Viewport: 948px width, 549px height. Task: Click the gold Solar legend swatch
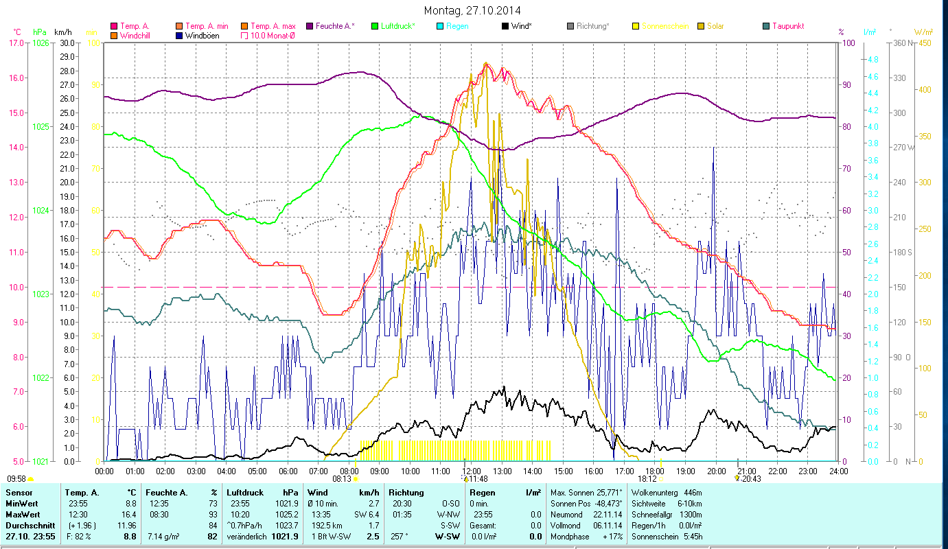tap(701, 27)
